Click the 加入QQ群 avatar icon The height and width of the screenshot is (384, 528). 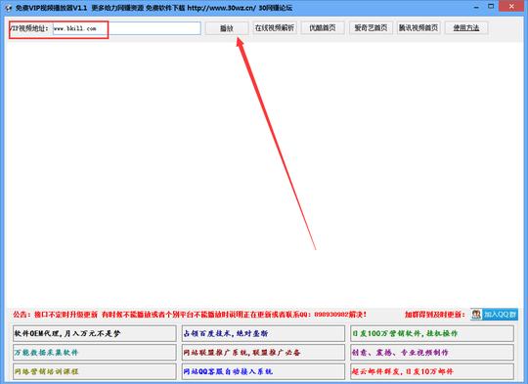pos(476,315)
